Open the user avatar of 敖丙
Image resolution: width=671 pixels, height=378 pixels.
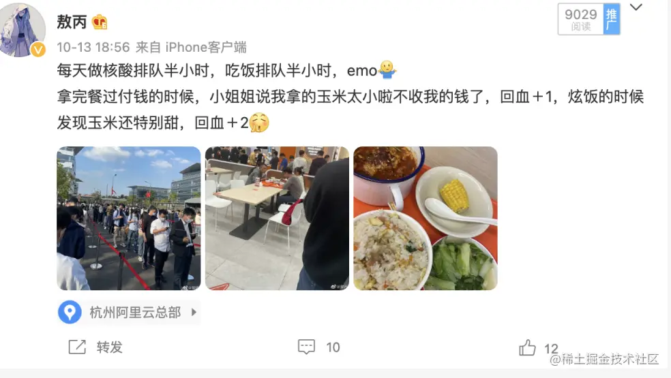pyautogui.click(x=23, y=29)
